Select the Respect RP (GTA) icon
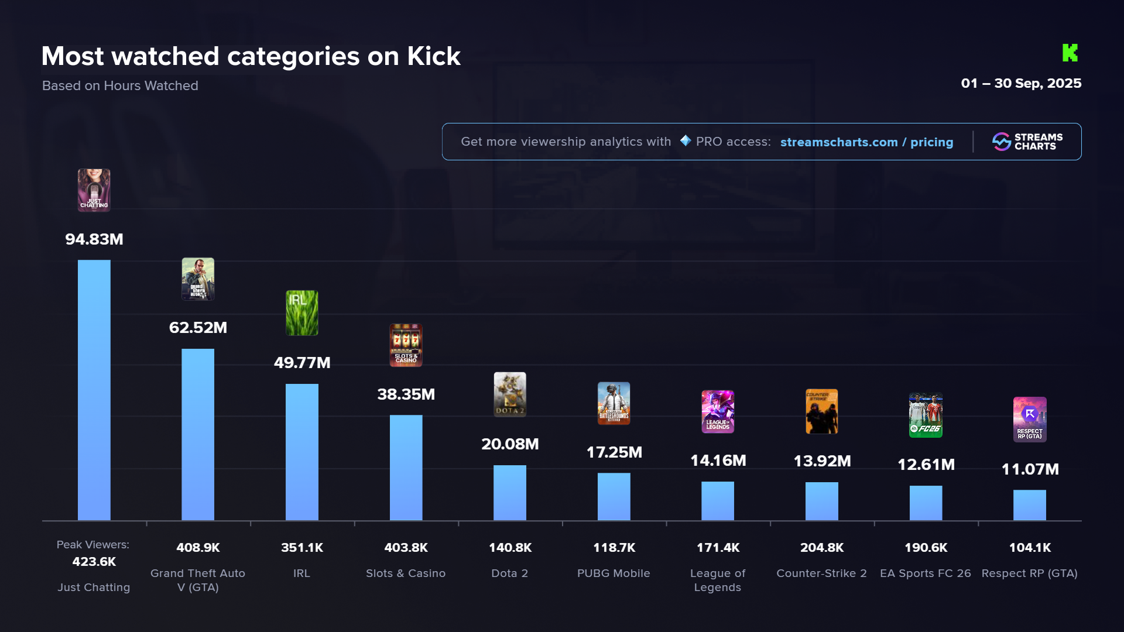Screen dimensions: 1124x632 click(x=1030, y=420)
